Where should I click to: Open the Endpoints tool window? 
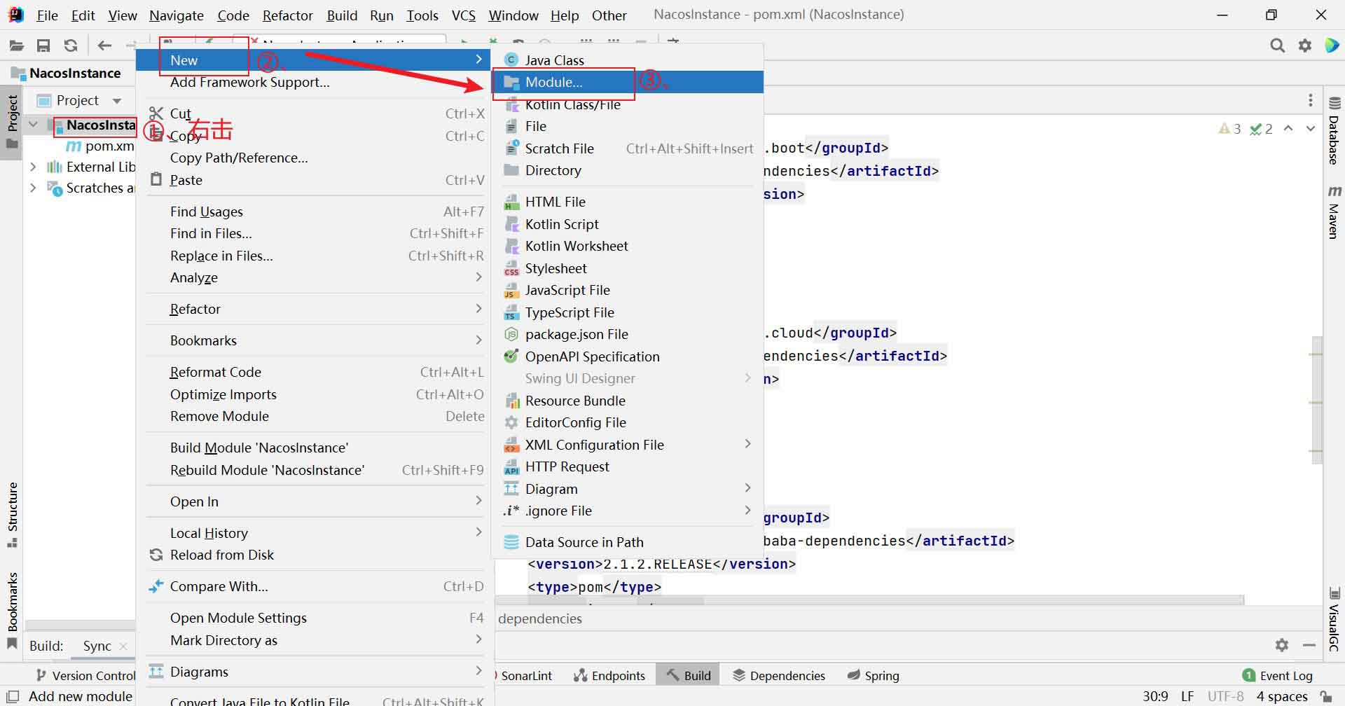click(609, 675)
